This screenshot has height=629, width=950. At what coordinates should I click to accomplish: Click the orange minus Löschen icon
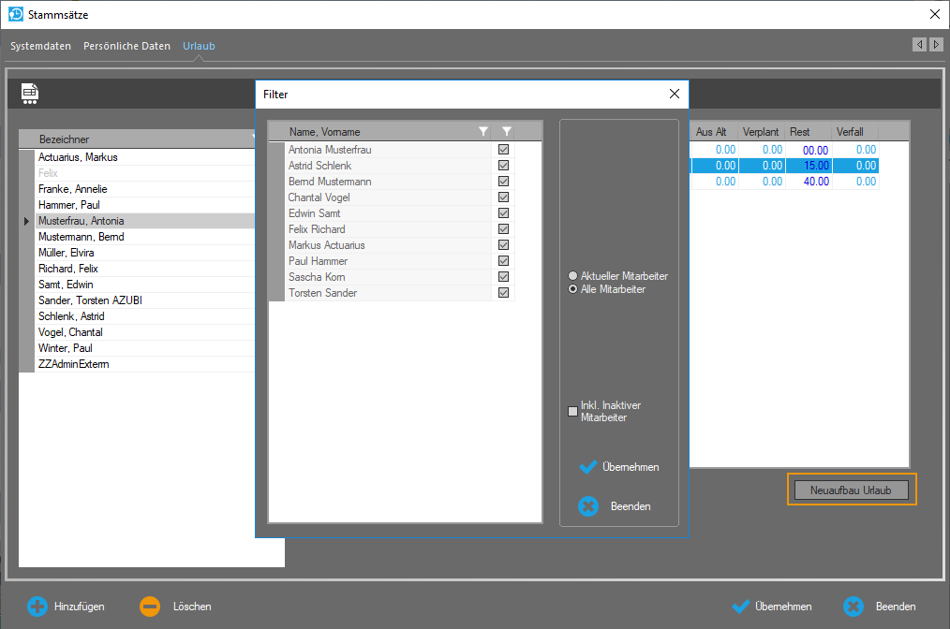(150, 607)
